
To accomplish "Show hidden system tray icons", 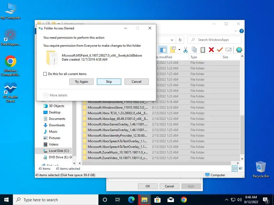I will coord(226,200).
